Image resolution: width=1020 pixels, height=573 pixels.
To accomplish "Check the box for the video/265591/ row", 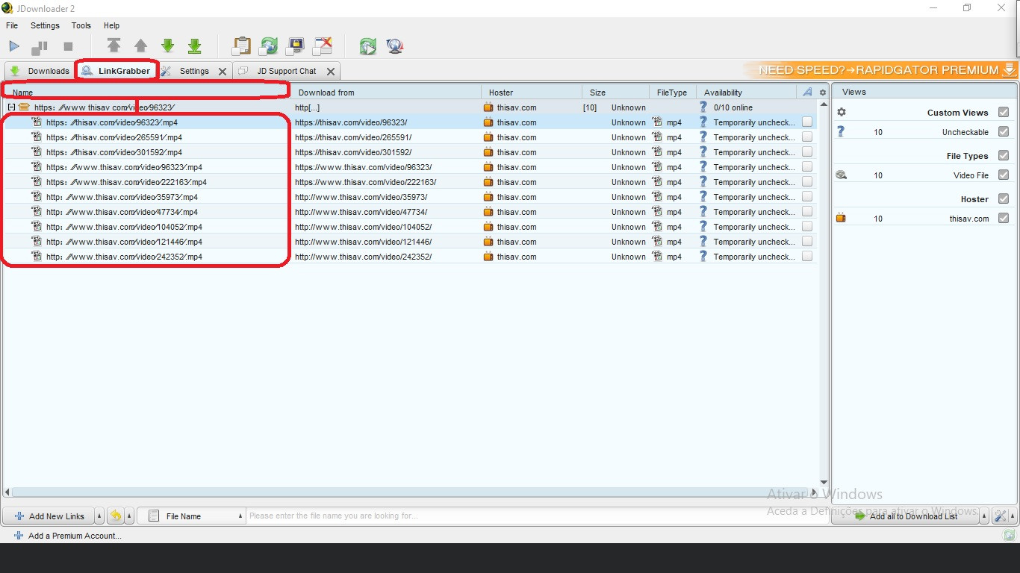I will pyautogui.click(x=807, y=137).
